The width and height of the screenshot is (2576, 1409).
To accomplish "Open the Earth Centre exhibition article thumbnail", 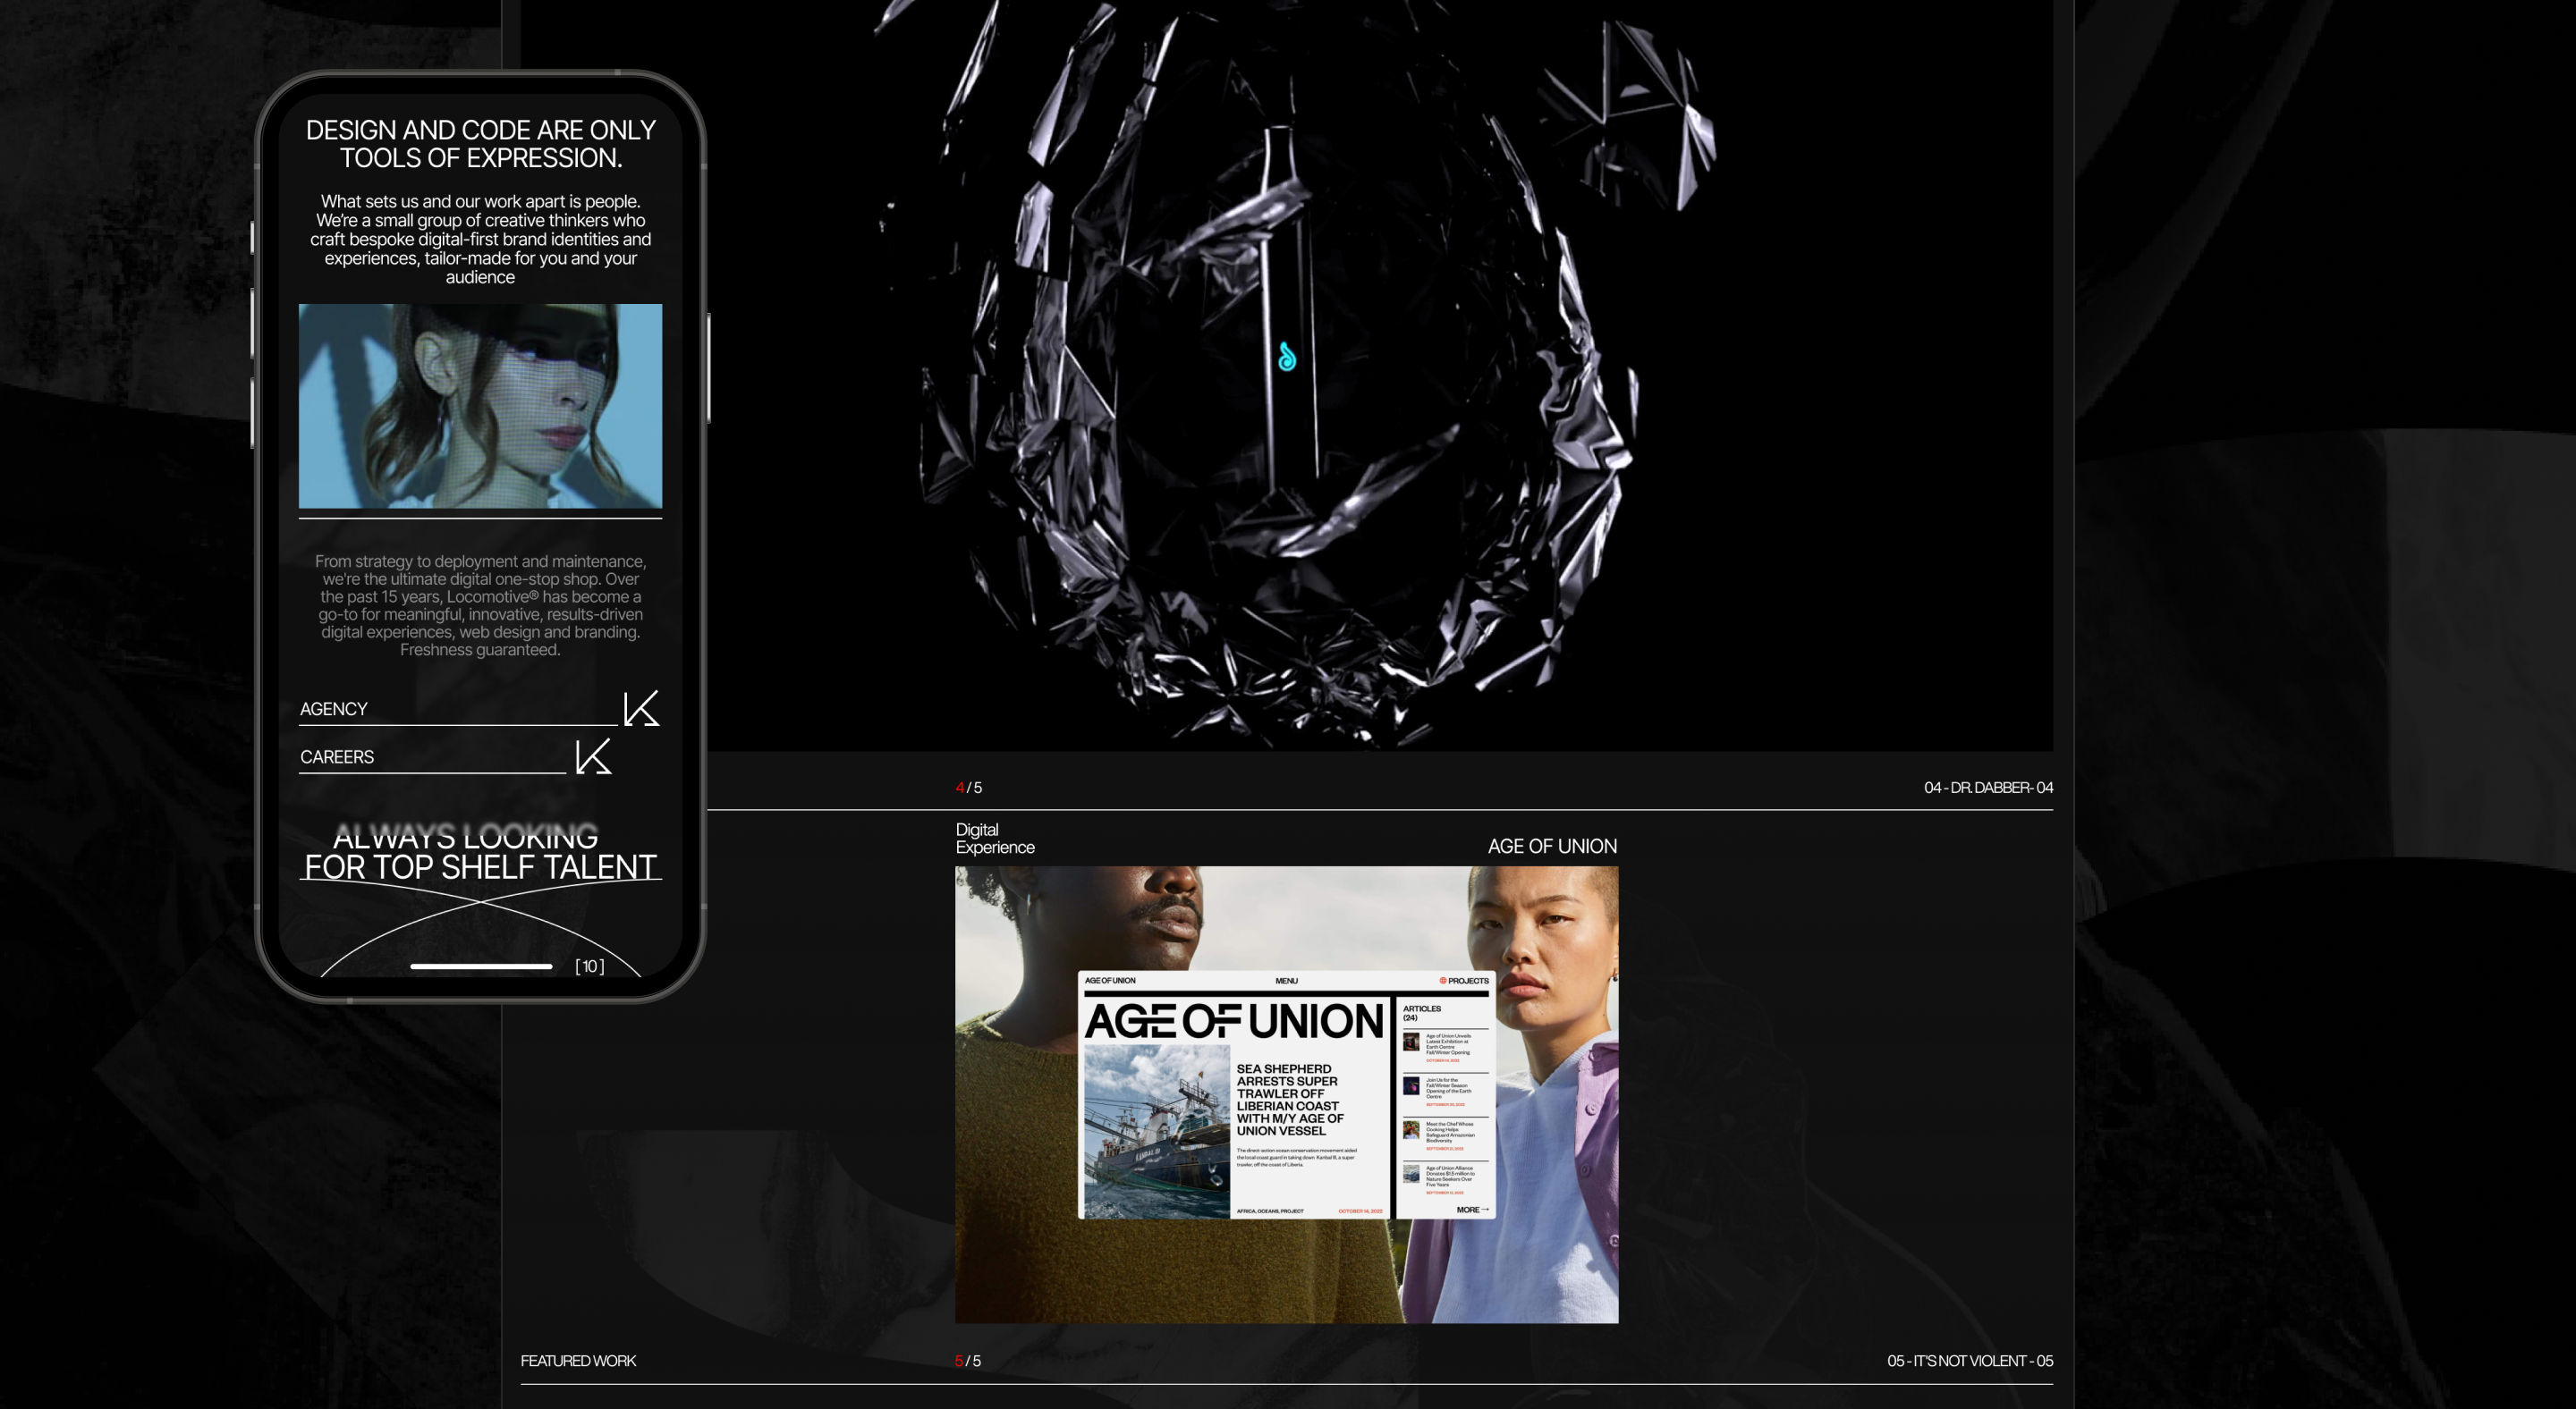I will (1411, 1042).
